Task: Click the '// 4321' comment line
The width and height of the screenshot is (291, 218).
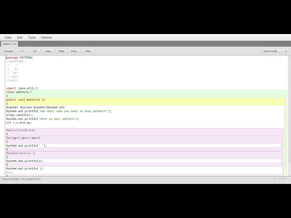Action: (12, 77)
